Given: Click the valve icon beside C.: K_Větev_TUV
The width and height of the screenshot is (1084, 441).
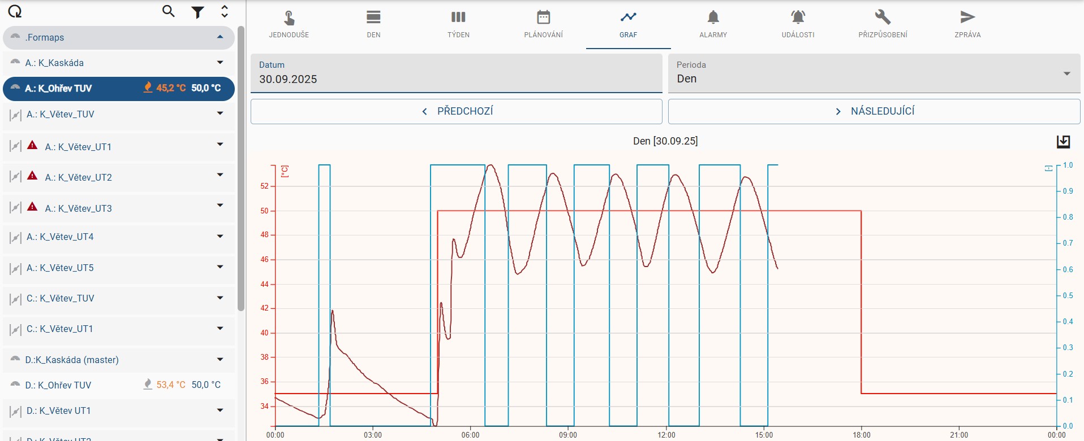Looking at the screenshot, I should click(x=15, y=299).
